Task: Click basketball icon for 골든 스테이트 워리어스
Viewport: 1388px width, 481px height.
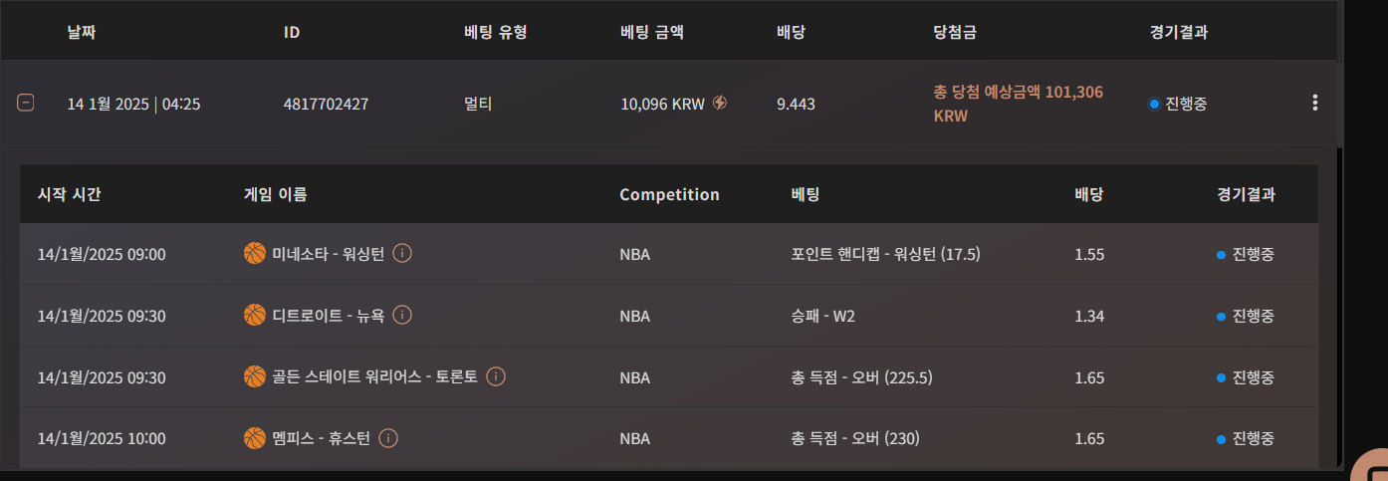Action: [x=255, y=377]
